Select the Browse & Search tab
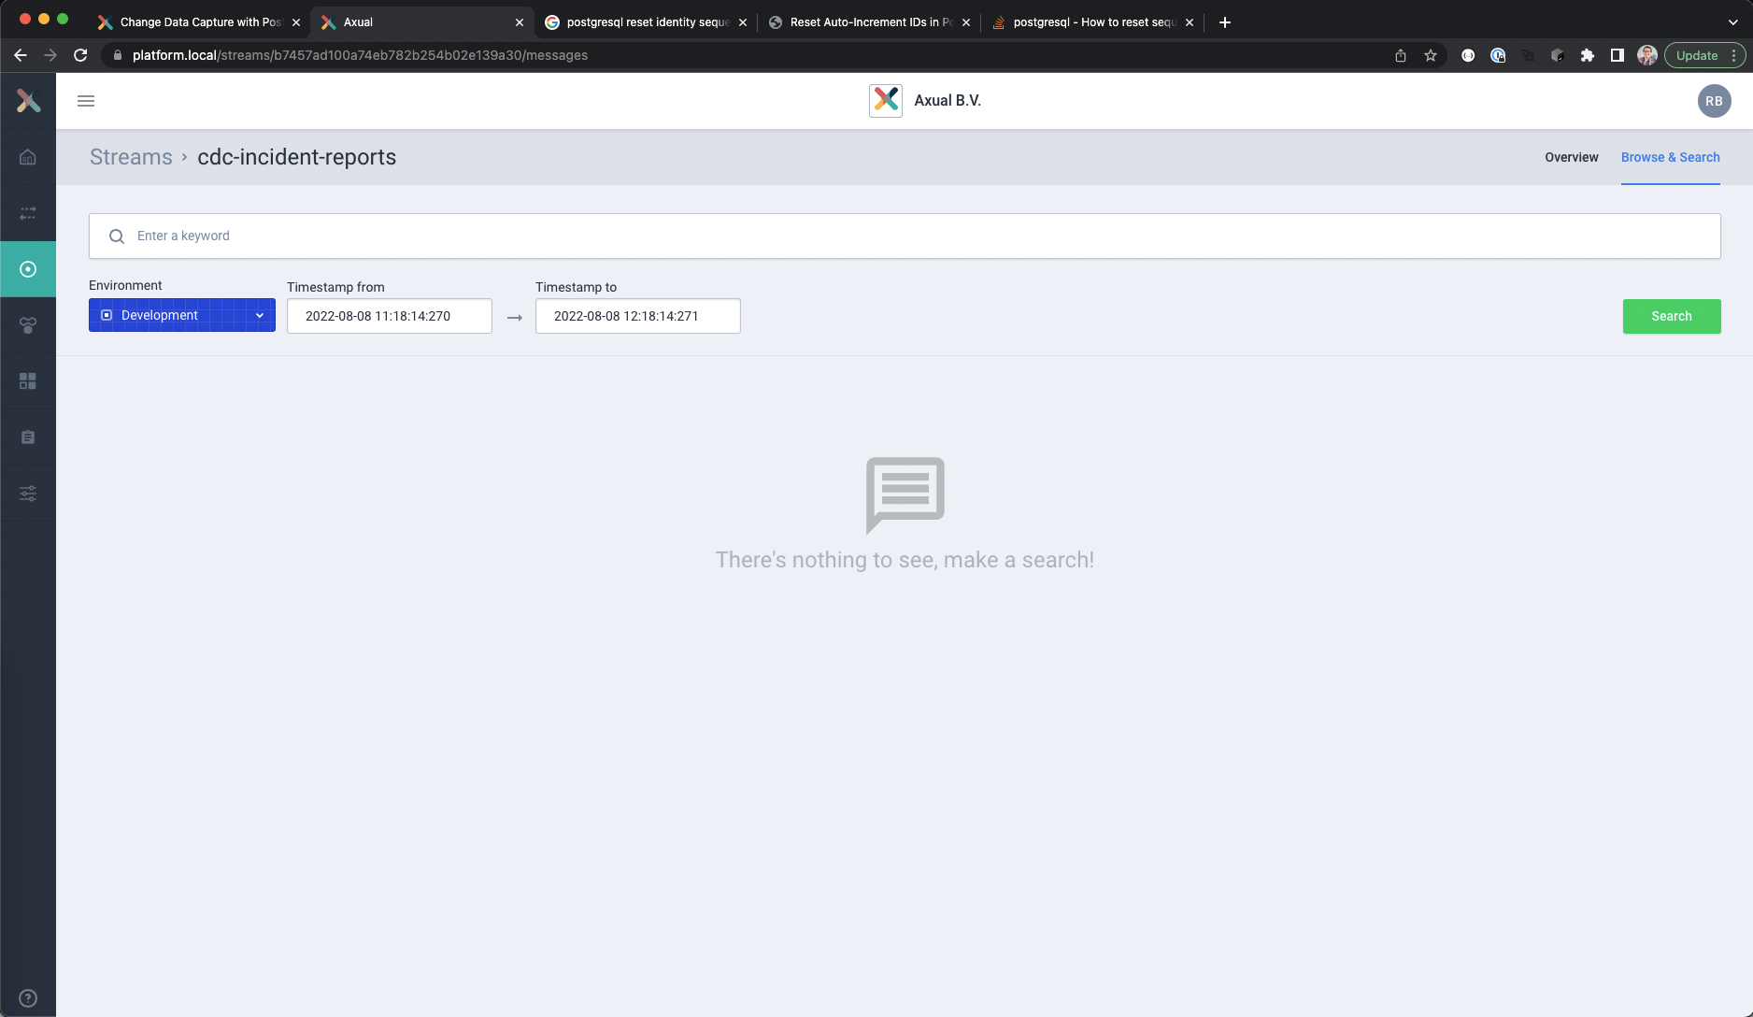The image size is (1753, 1017). [x=1670, y=157]
